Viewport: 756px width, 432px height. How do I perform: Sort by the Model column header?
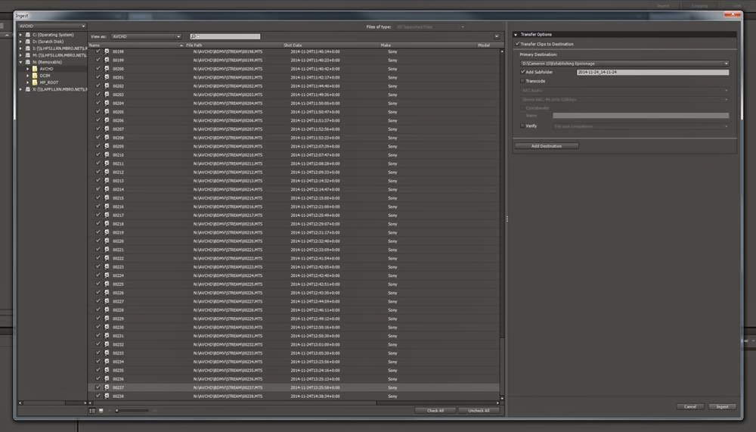pos(488,45)
